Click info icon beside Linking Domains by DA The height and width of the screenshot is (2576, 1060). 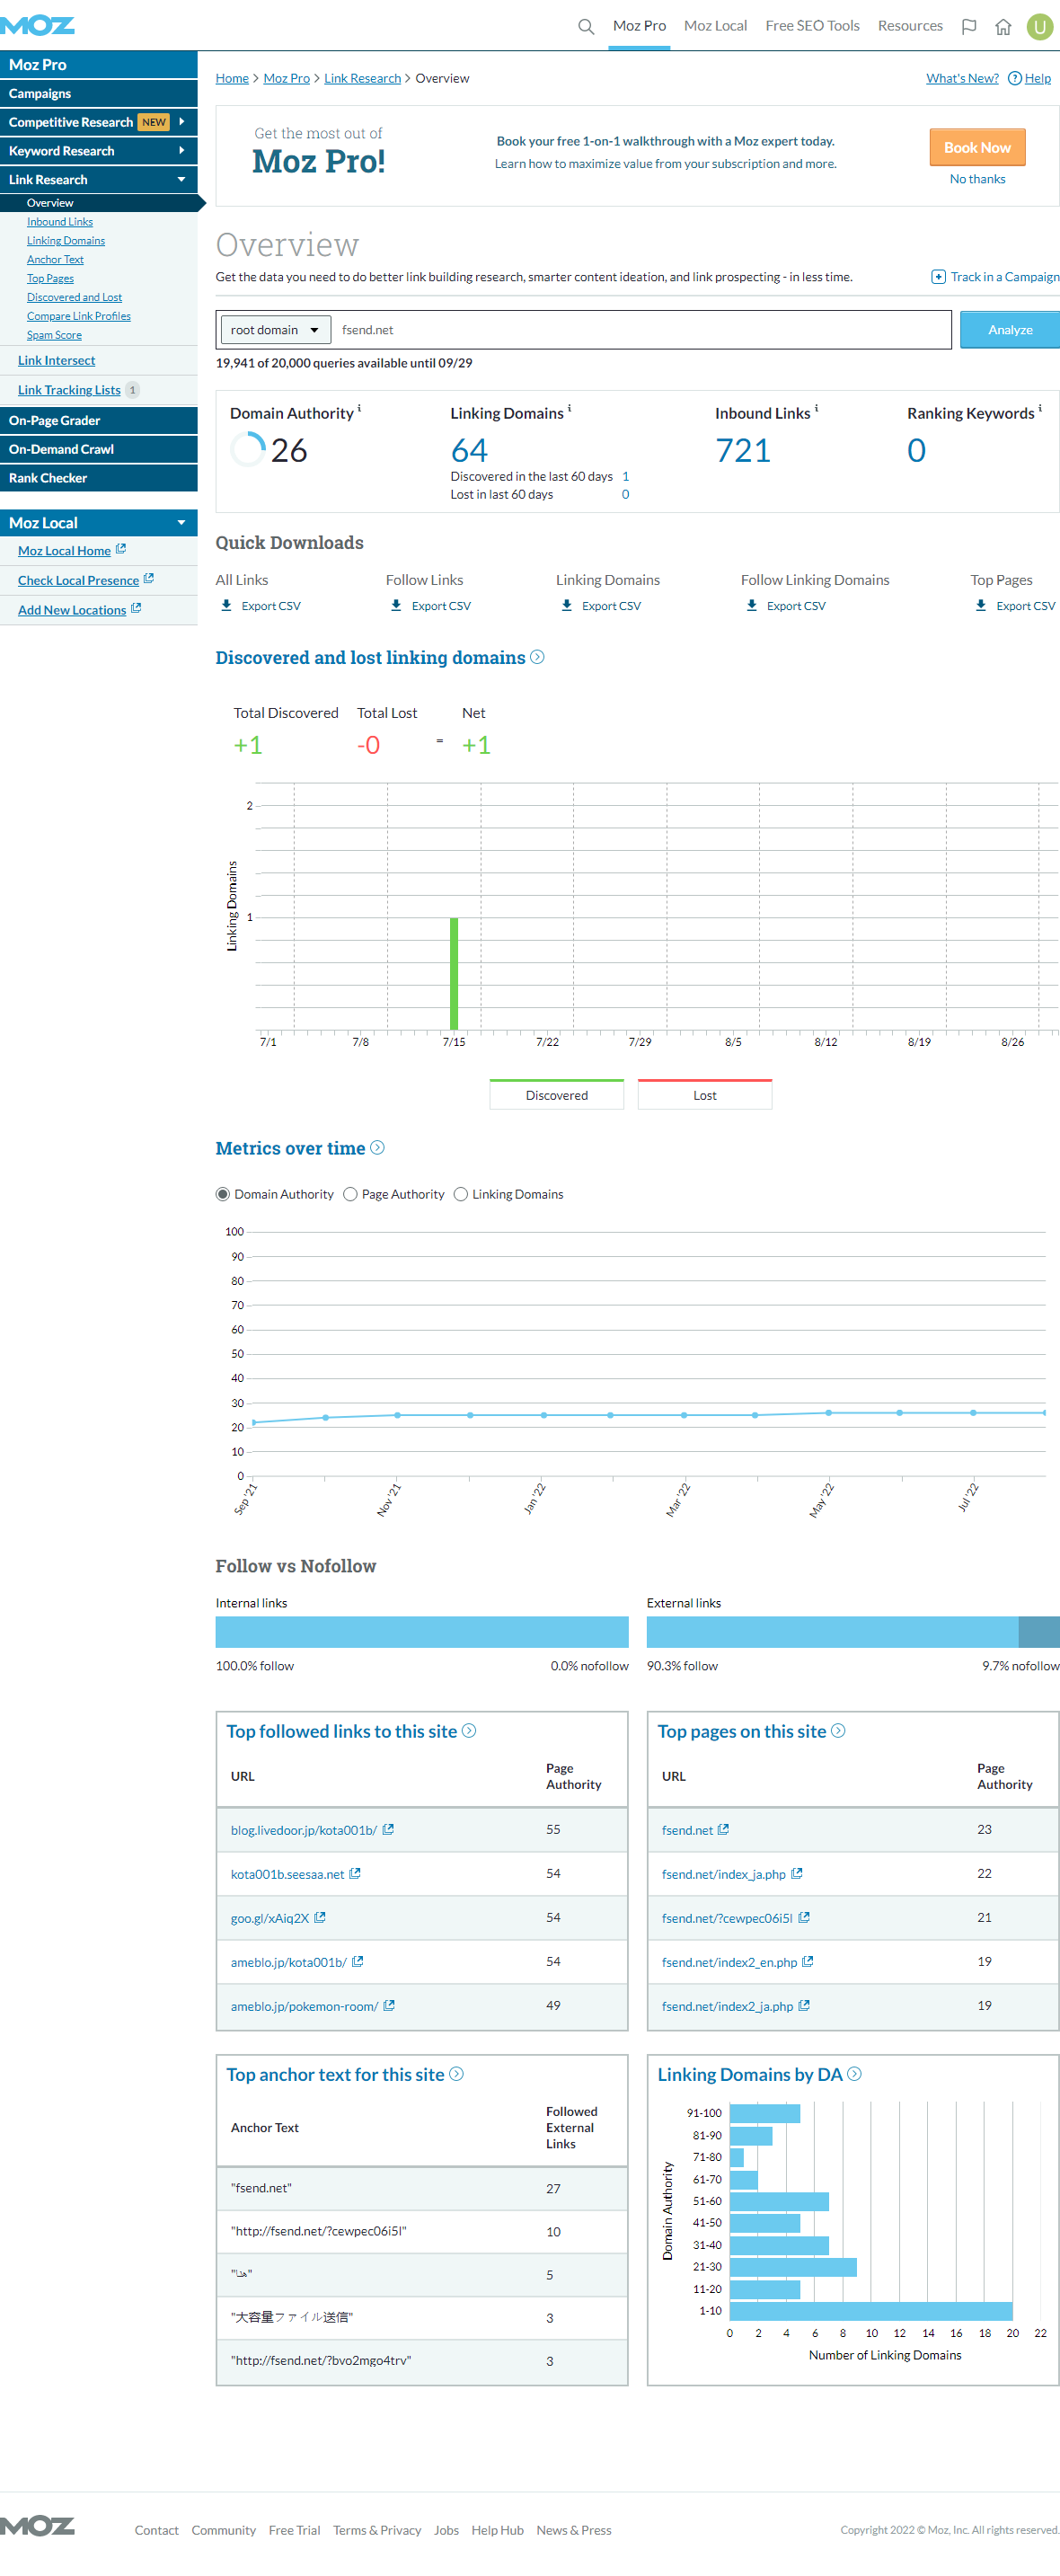tap(854, 2074)
